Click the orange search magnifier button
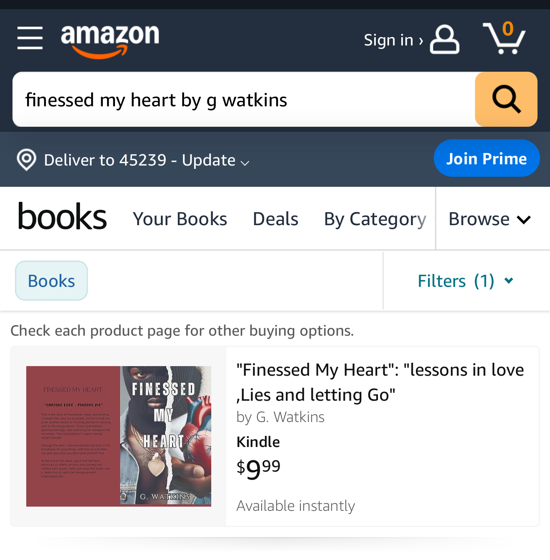This screenshot has width=550, height=560. point(506,99)
